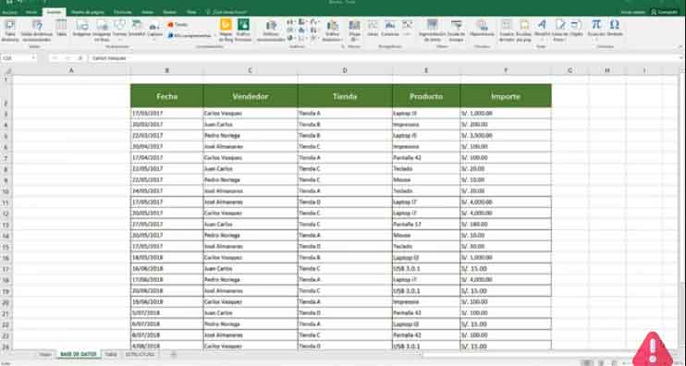Insert a Hyperlink (Hipervínculo)
The width and height of the screenshot is (686, 366).
[482, 28]
